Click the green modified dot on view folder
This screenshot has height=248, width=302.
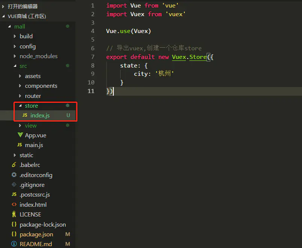pos(68,125)
